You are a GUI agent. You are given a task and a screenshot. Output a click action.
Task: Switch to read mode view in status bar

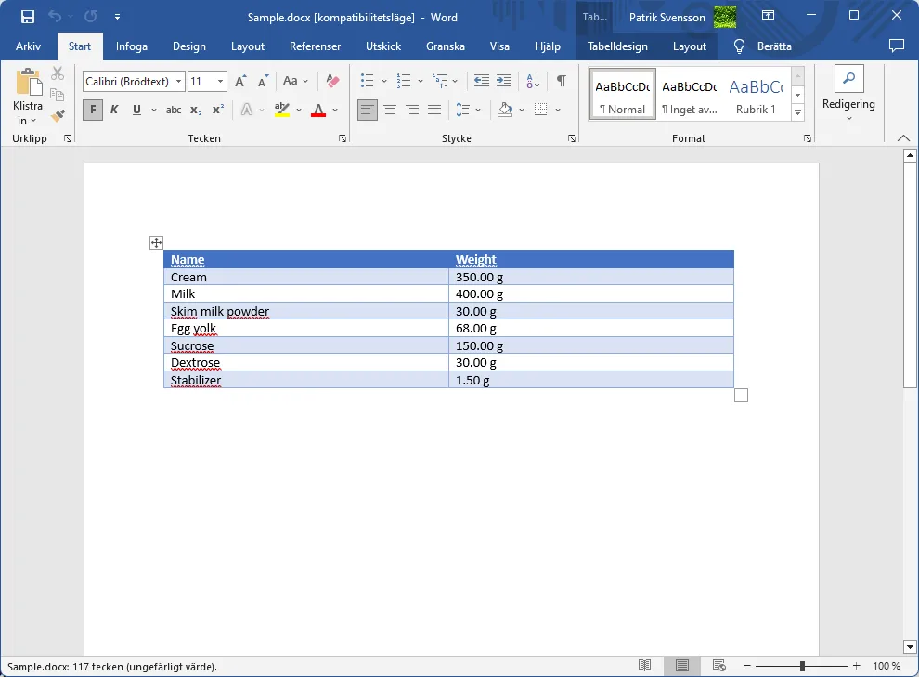[645, 665]
